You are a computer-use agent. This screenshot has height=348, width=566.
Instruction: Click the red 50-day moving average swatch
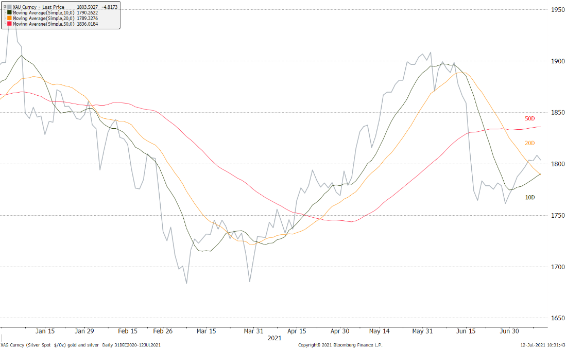[x=9, y=24]
